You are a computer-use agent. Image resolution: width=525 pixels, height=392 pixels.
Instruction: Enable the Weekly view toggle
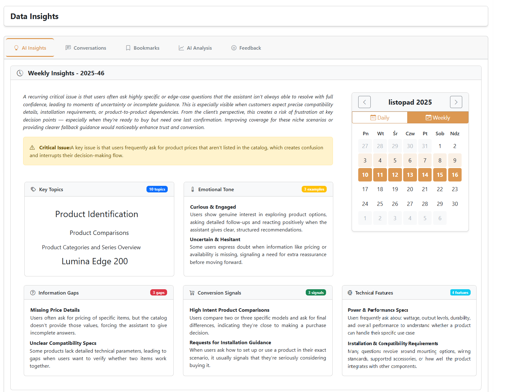(x=438, y=117)
